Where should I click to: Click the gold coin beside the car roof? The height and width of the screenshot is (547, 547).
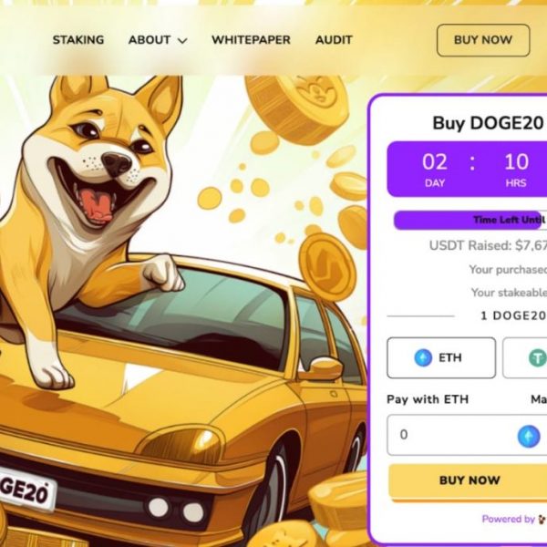click(x=327, y=264)
